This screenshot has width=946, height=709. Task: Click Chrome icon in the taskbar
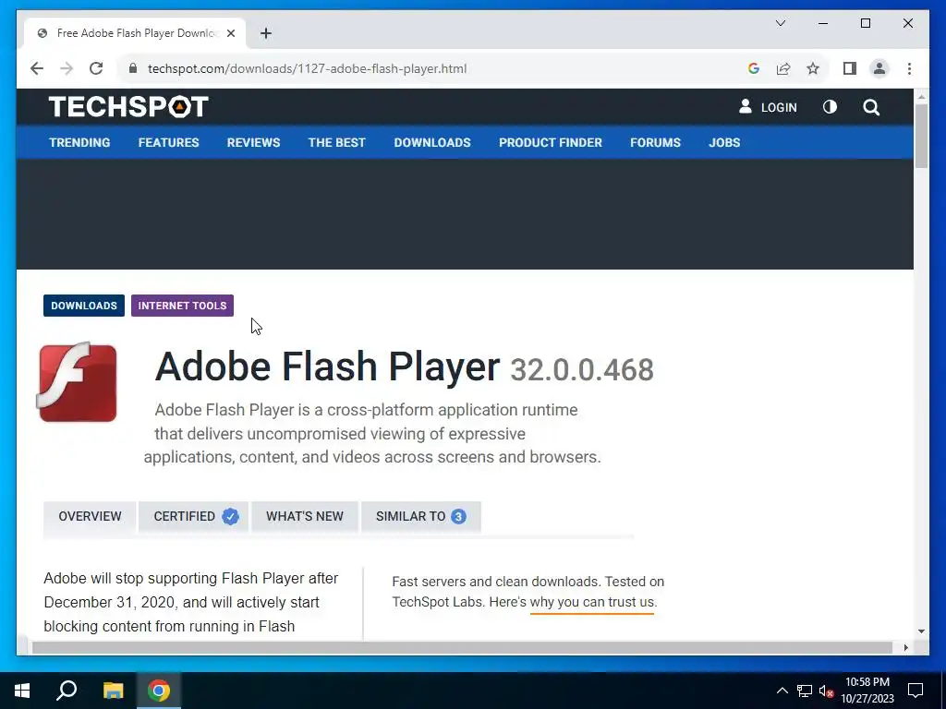pos(159,691)
